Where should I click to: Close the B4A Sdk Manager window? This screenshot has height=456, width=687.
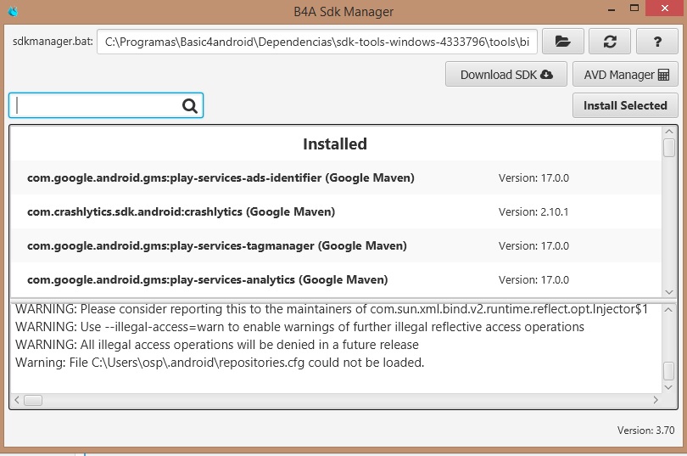(664, 9)
